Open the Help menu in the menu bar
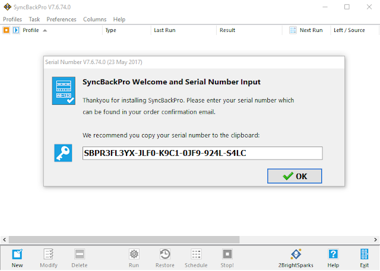Viewport: 380px width, 271px height. (119, 20)
